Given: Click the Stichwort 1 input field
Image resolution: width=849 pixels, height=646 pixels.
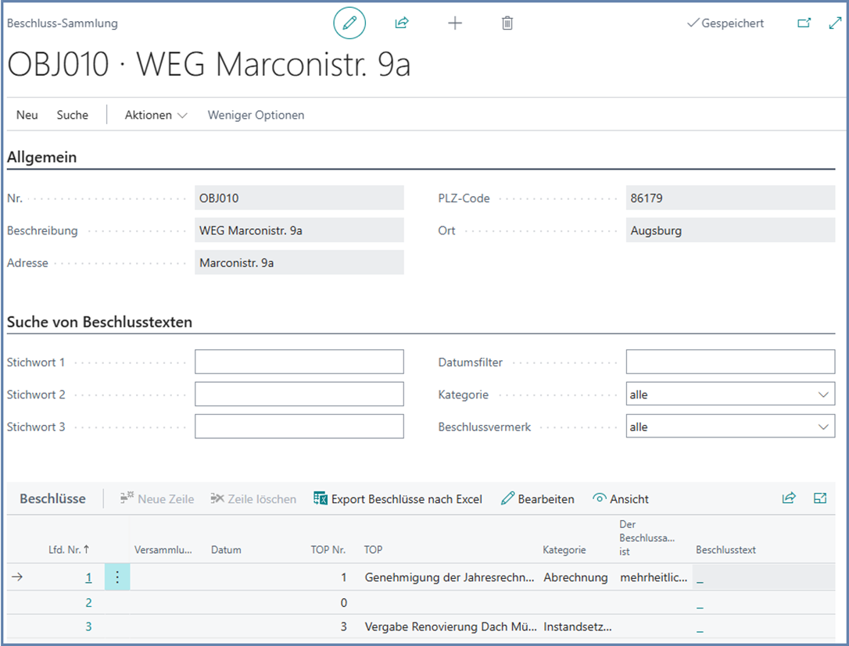Looking at the screenshot, I should click(299, 362).
